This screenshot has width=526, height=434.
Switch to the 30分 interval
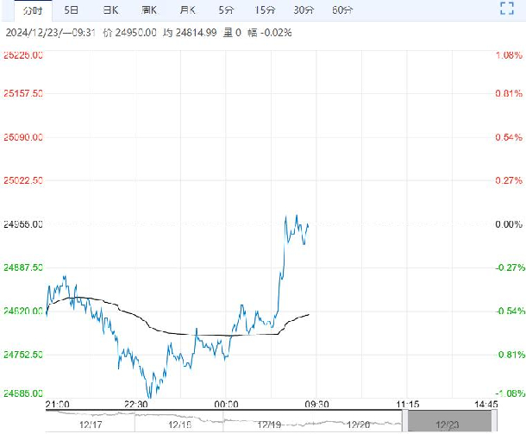coord(304,10)
